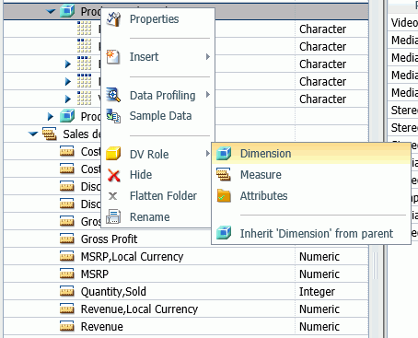Click the Revenue,Local Currency field
This screenshot has width=418, height=338.
[x=139, y=309]
